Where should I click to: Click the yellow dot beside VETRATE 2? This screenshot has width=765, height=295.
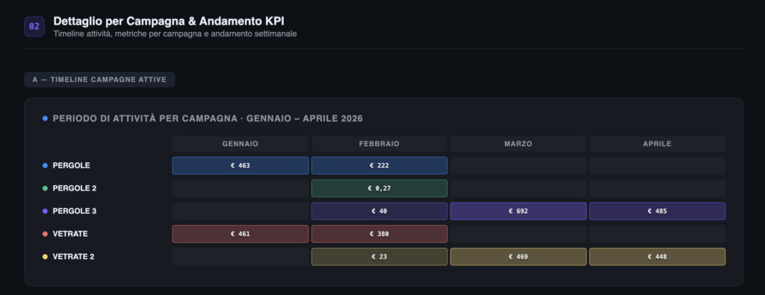point(45,256)
